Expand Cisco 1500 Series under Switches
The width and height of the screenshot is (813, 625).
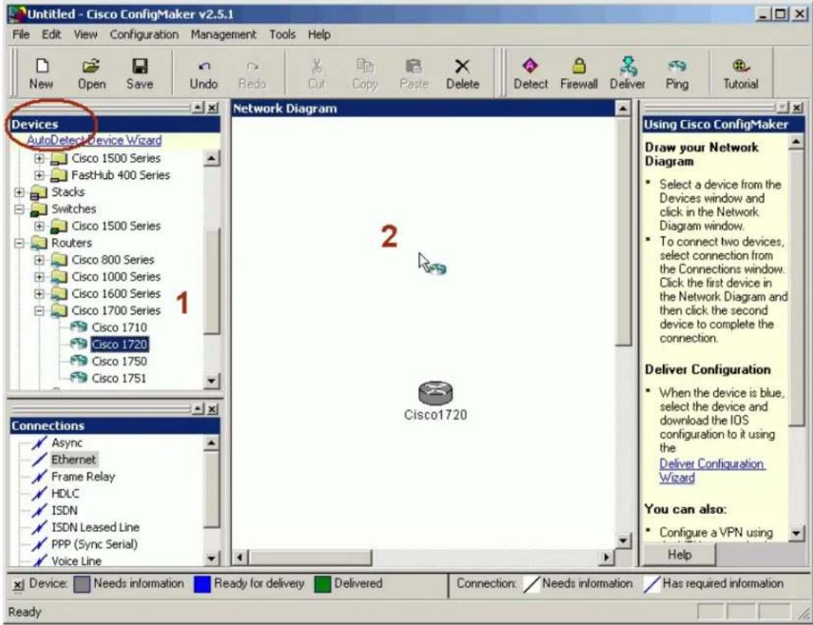tap(39, 226)
